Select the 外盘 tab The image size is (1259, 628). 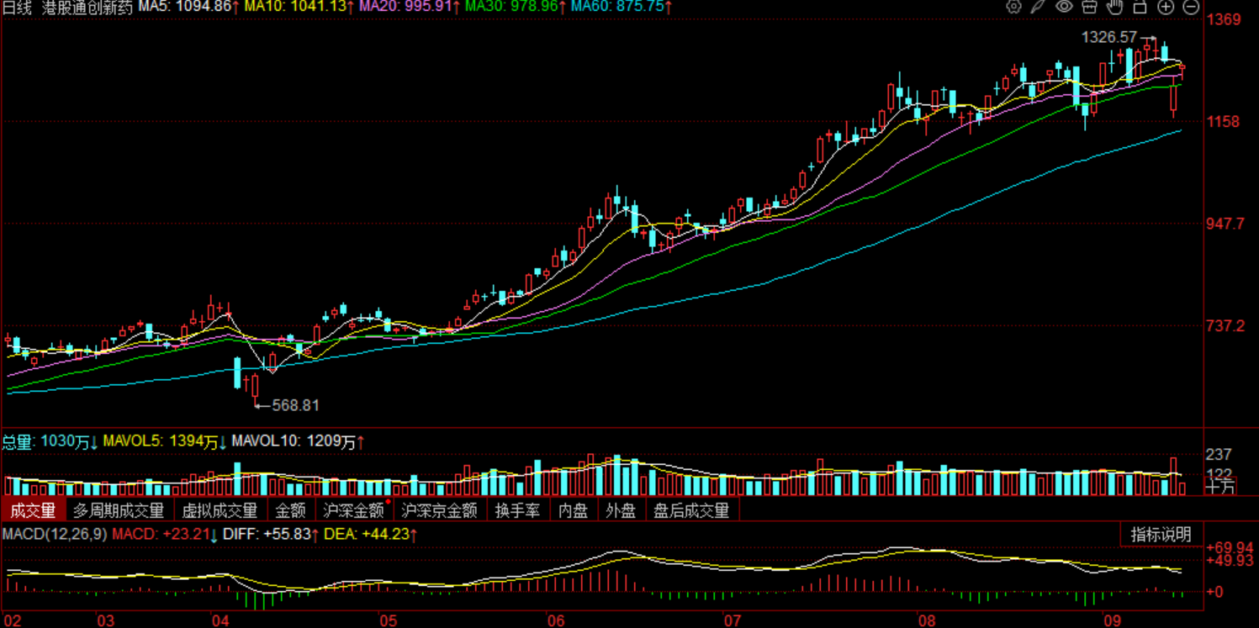(621, 510)
